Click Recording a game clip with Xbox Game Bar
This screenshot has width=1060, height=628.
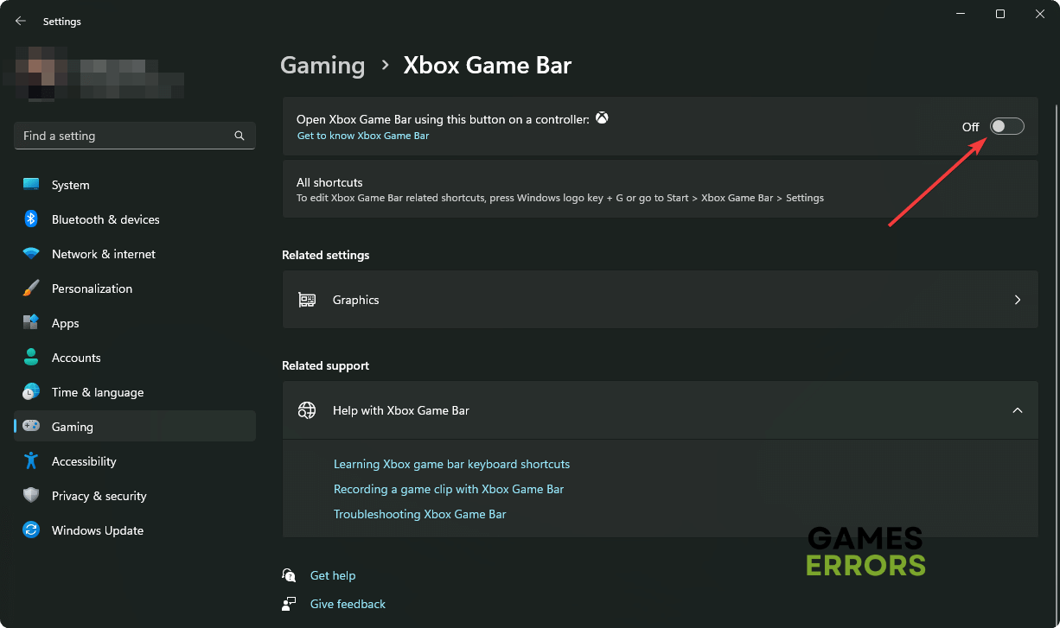point(448,489)
